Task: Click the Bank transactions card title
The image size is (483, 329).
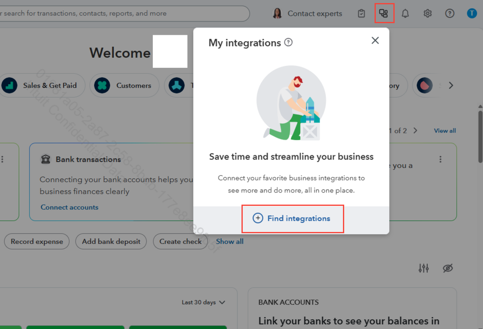Action: [x=88, y=159]
